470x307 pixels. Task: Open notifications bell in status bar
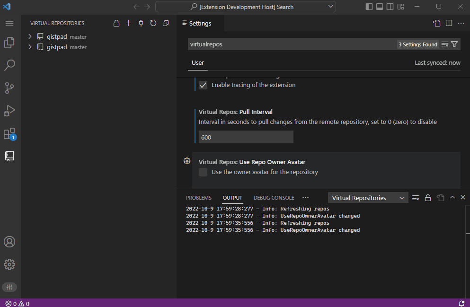click(x=461, y=303)
